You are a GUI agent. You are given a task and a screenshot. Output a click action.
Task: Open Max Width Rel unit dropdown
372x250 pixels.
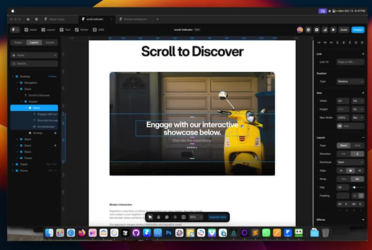[x=358, y=117]
